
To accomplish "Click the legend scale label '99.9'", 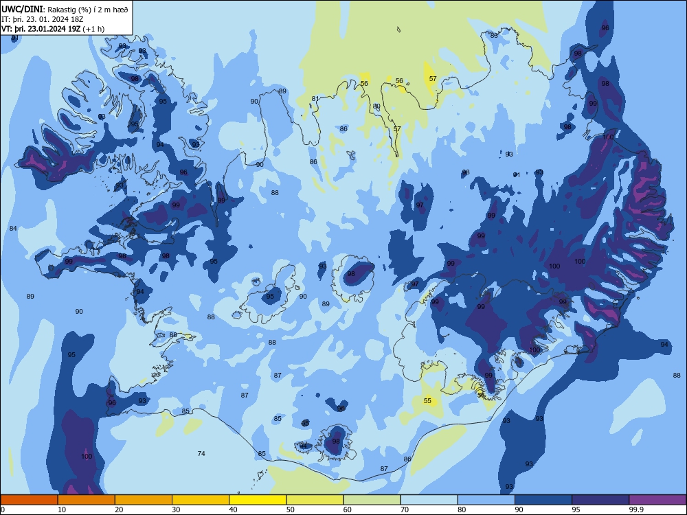I will [636, 510].
